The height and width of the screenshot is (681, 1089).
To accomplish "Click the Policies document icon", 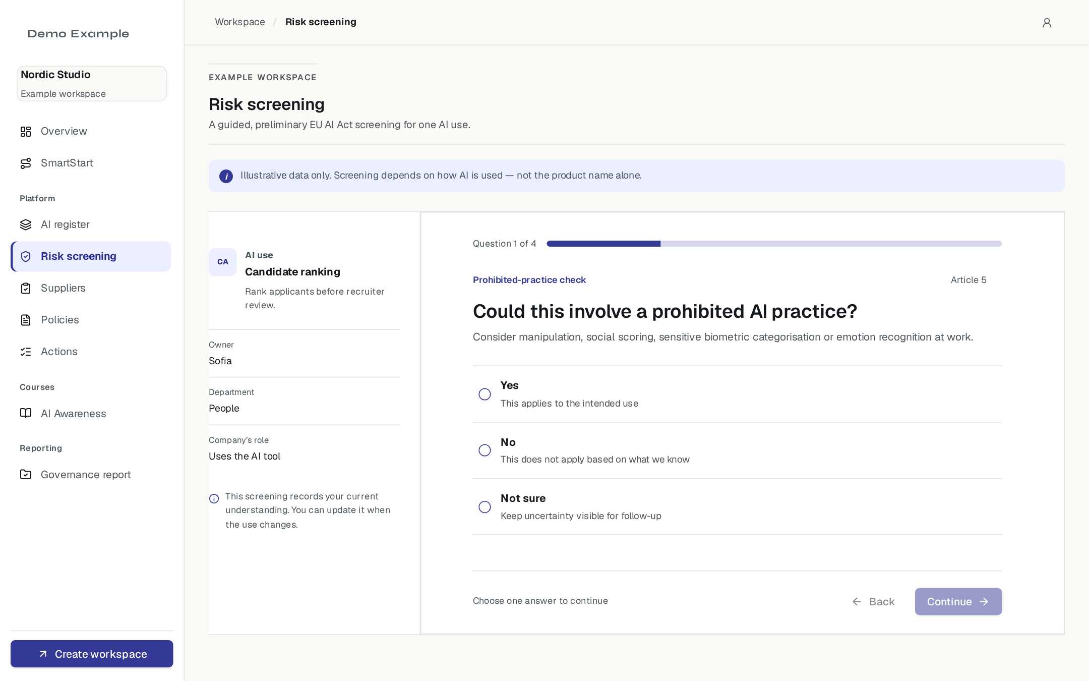I will (x=26, y=320).
